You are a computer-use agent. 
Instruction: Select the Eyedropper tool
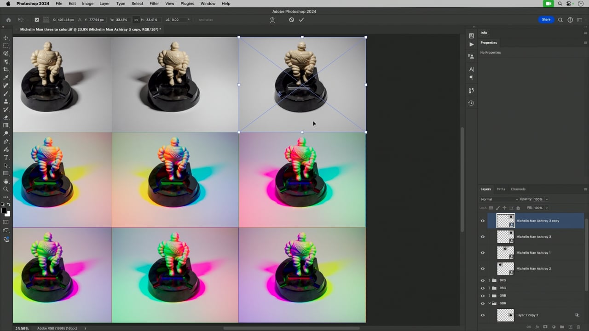coord(6,78)
